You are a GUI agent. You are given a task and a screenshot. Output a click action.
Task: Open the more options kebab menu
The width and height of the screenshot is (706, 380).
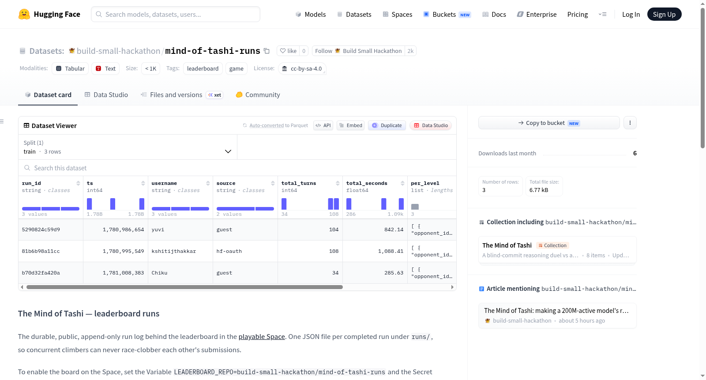click(630, 123)
